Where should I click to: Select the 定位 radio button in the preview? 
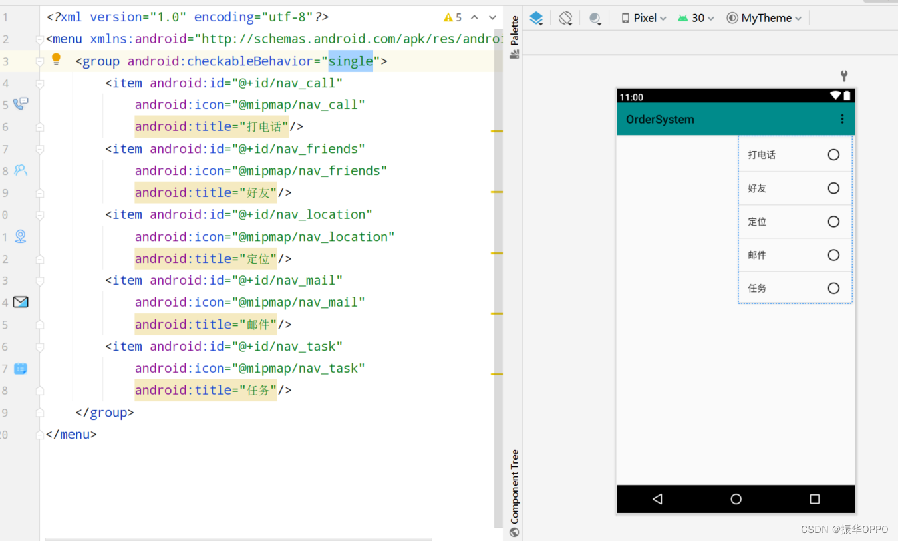[x=833, y=221]
